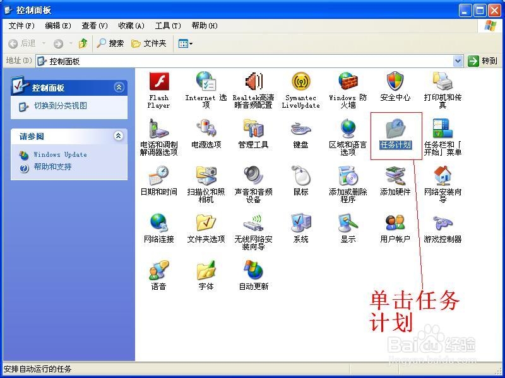The height and width of the screenshot is (378, 505).
Task: Open 鼠标 icon
Action: pos(301,176)
